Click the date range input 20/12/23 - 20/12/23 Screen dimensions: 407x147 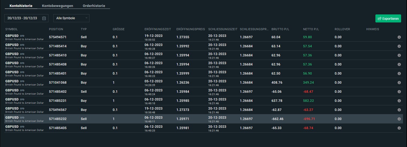26,18
